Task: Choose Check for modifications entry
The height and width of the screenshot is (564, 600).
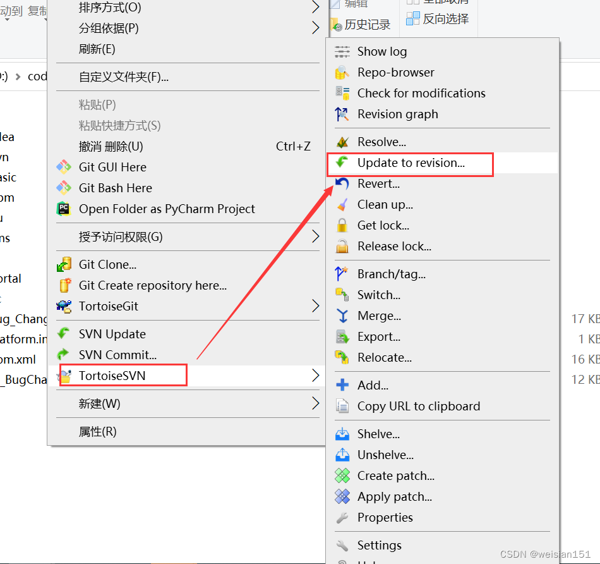Action: pyautogui.click(x=442, y=93)
